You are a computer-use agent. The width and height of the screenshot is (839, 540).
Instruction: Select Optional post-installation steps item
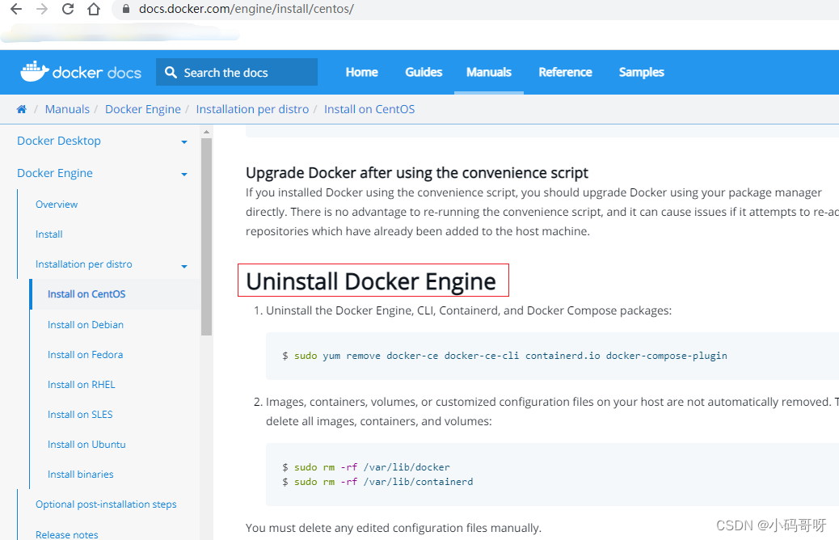[x=106, y=504]
